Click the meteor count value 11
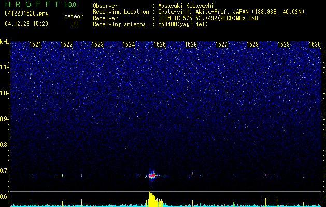326x207 pixels. coord(75,24)
